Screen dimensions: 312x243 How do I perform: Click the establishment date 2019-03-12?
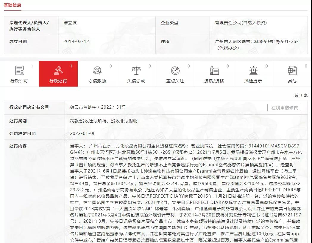pyautogui.click(x=76, y=41)
